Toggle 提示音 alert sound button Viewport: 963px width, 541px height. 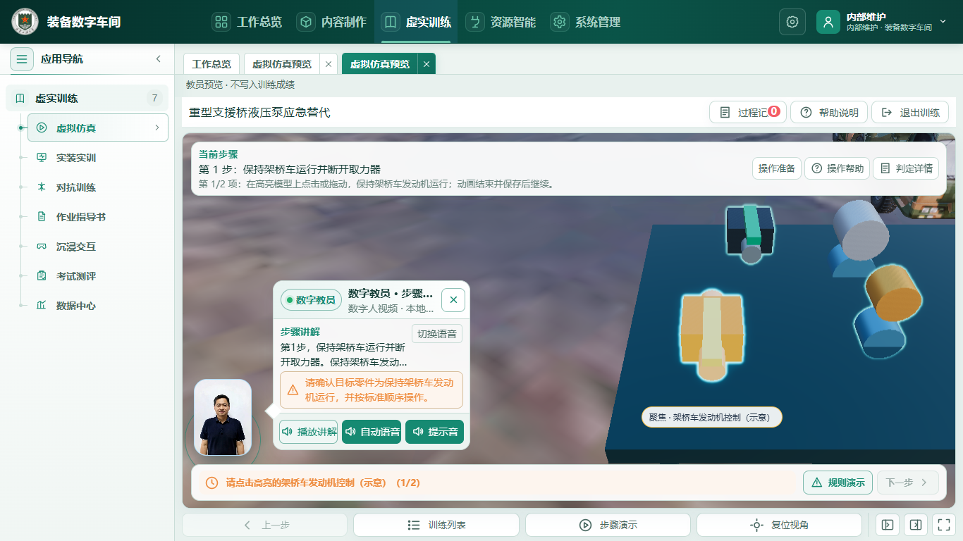(x=435, y=432)
